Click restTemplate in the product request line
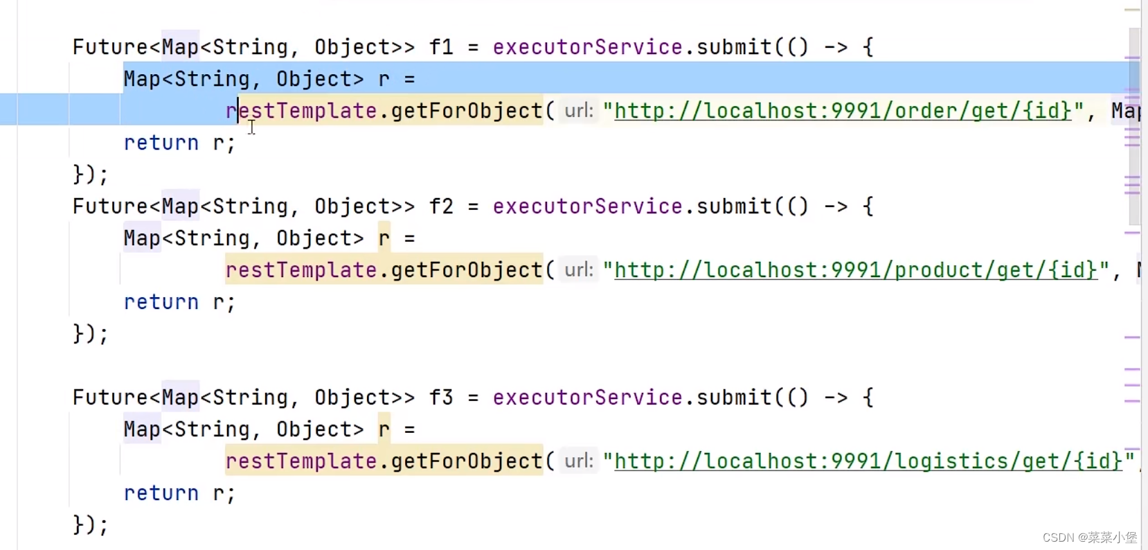Viewport: 1148px width, 550px height. [301, 270]
